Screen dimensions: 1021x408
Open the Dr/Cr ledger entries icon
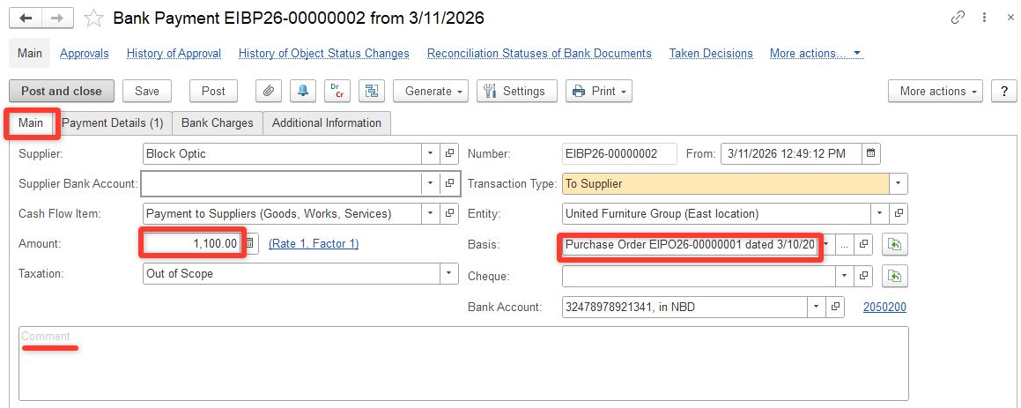point(337,91)
